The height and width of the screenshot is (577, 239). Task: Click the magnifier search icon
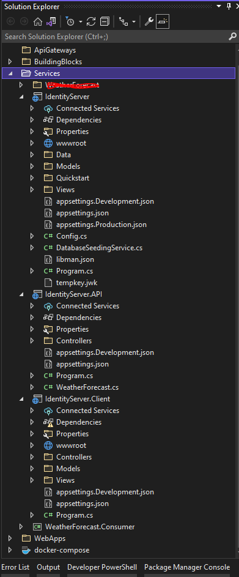(x=232, y=37)
